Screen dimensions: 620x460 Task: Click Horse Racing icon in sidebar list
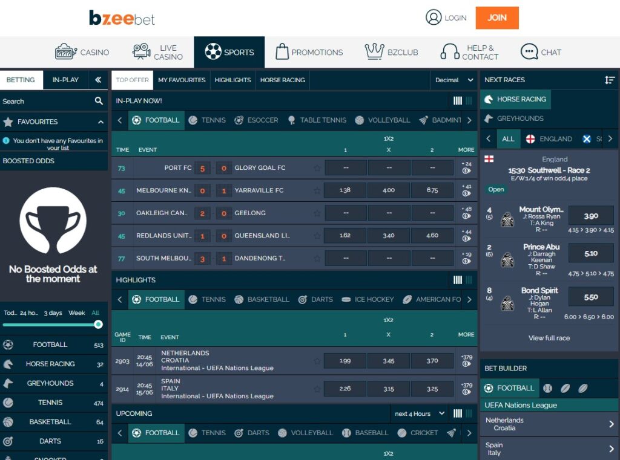(x=8, y=364)
